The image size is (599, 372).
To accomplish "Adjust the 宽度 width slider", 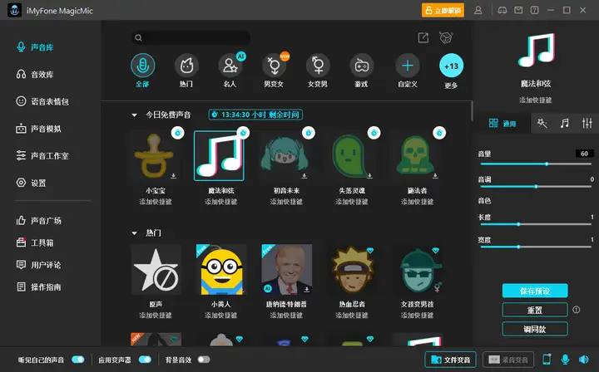I will (x=536, y=247).
